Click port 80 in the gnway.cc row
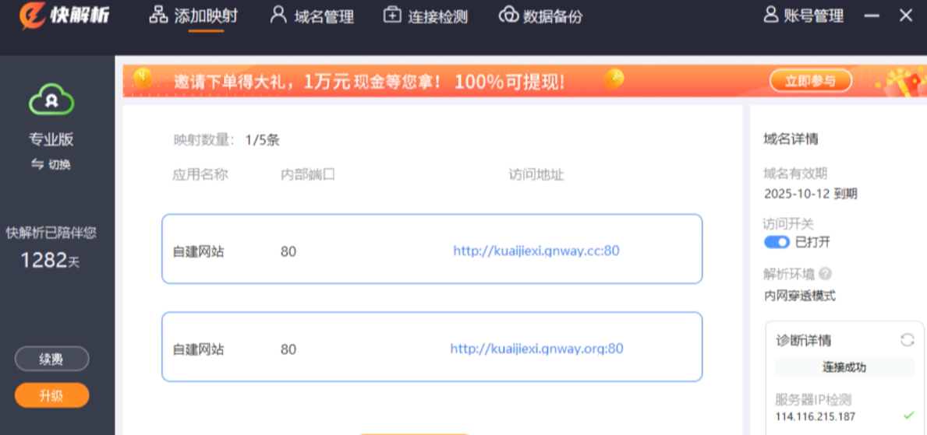The height and width of the screenshot is (435, 927). [288, 251]
